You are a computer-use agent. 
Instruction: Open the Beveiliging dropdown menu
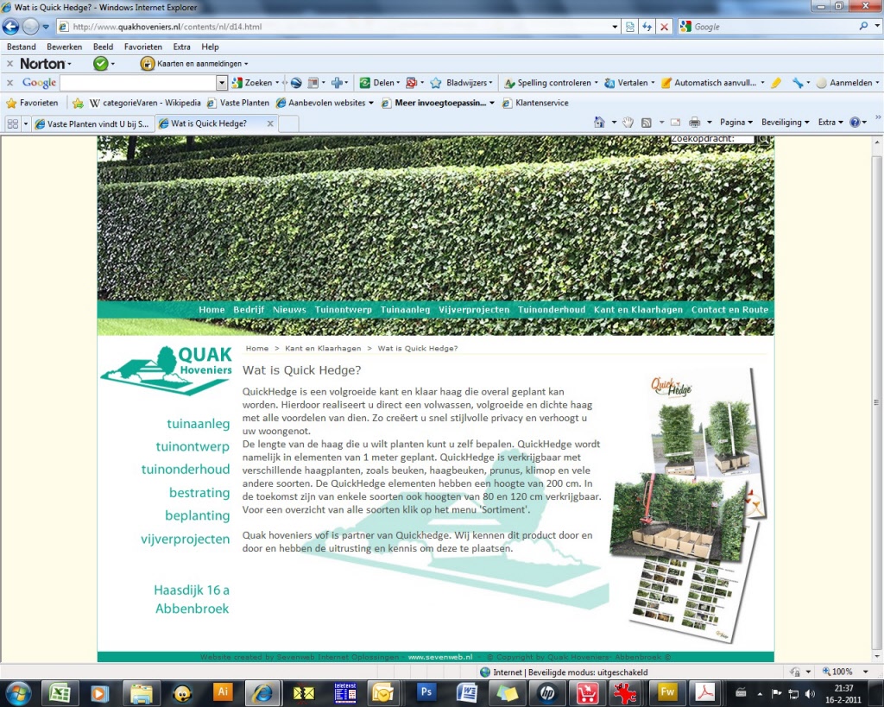click(x=785, y=123)
